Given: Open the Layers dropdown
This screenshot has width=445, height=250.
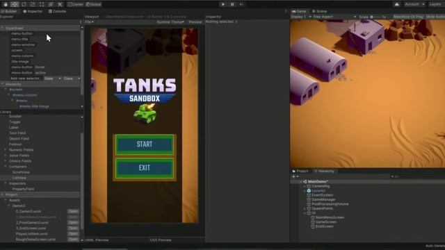Looking at the screenshot, I should (436, 4).
